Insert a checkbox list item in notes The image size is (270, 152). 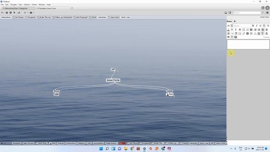pos(251,30)
